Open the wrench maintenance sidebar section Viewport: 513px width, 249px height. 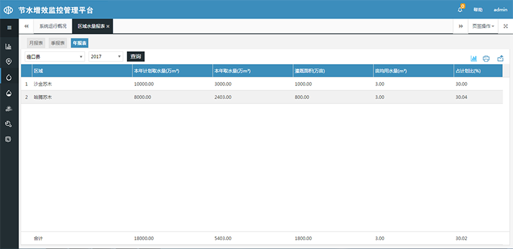(x=8, y=124)
